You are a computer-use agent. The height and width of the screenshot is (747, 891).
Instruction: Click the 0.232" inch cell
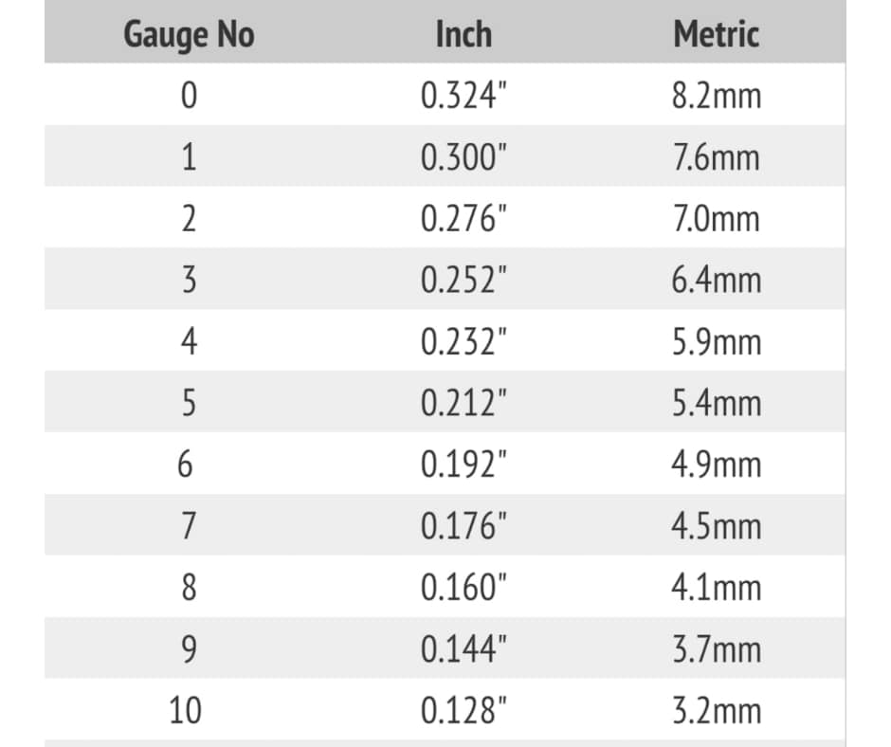464,341
